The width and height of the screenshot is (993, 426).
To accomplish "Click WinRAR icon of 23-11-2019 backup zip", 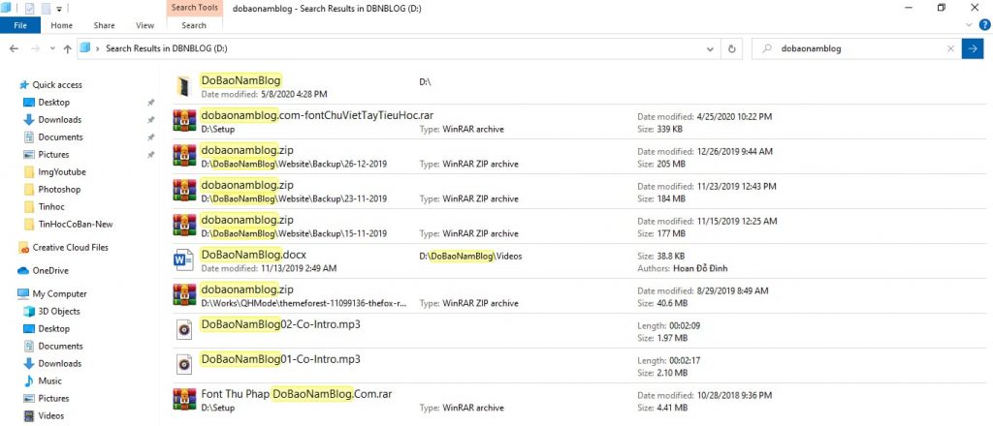I will click(184, 191).
